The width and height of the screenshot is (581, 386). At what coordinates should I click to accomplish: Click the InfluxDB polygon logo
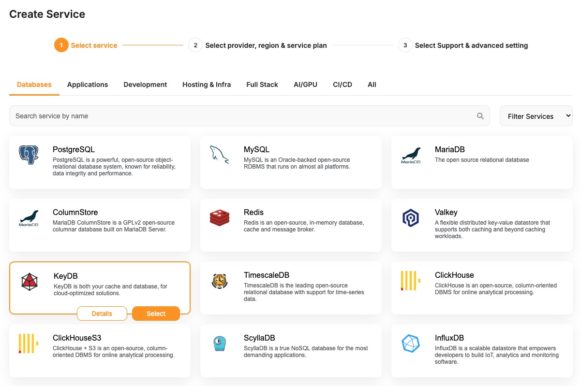(410, 343)
